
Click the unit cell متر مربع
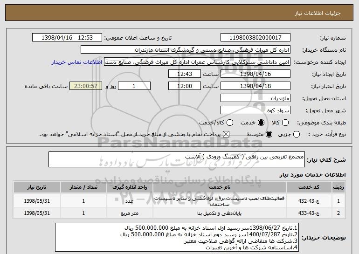[x=130, y=213]
